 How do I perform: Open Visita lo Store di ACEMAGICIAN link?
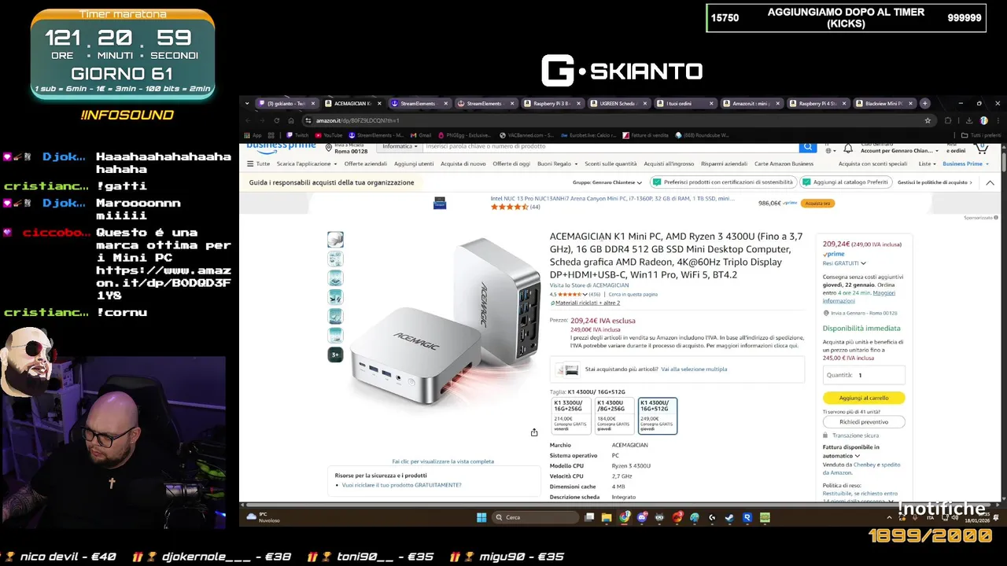[589, 285]
